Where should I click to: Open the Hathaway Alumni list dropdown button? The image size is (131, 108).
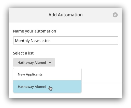click(x=34, y=62)
